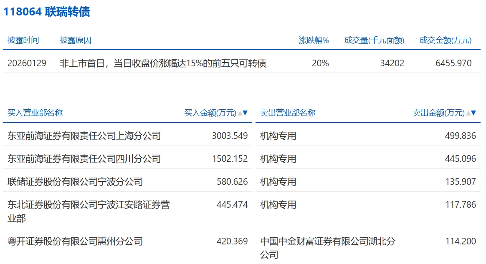
Task: Select the 成交金额(万元) column header
Action: tap(445, 40)
